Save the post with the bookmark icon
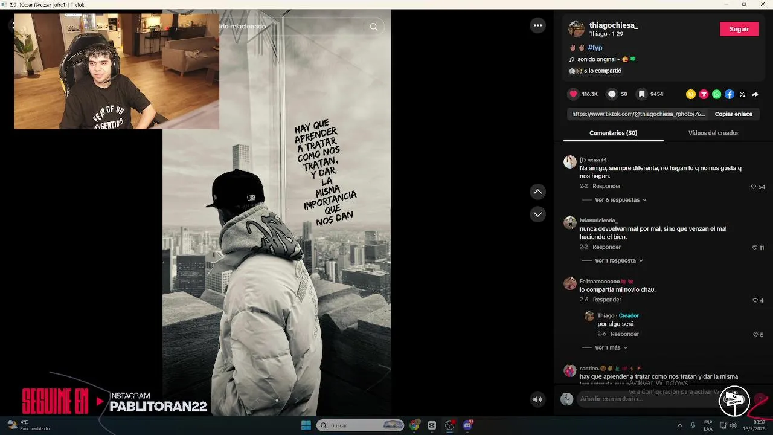 (642, 94)
